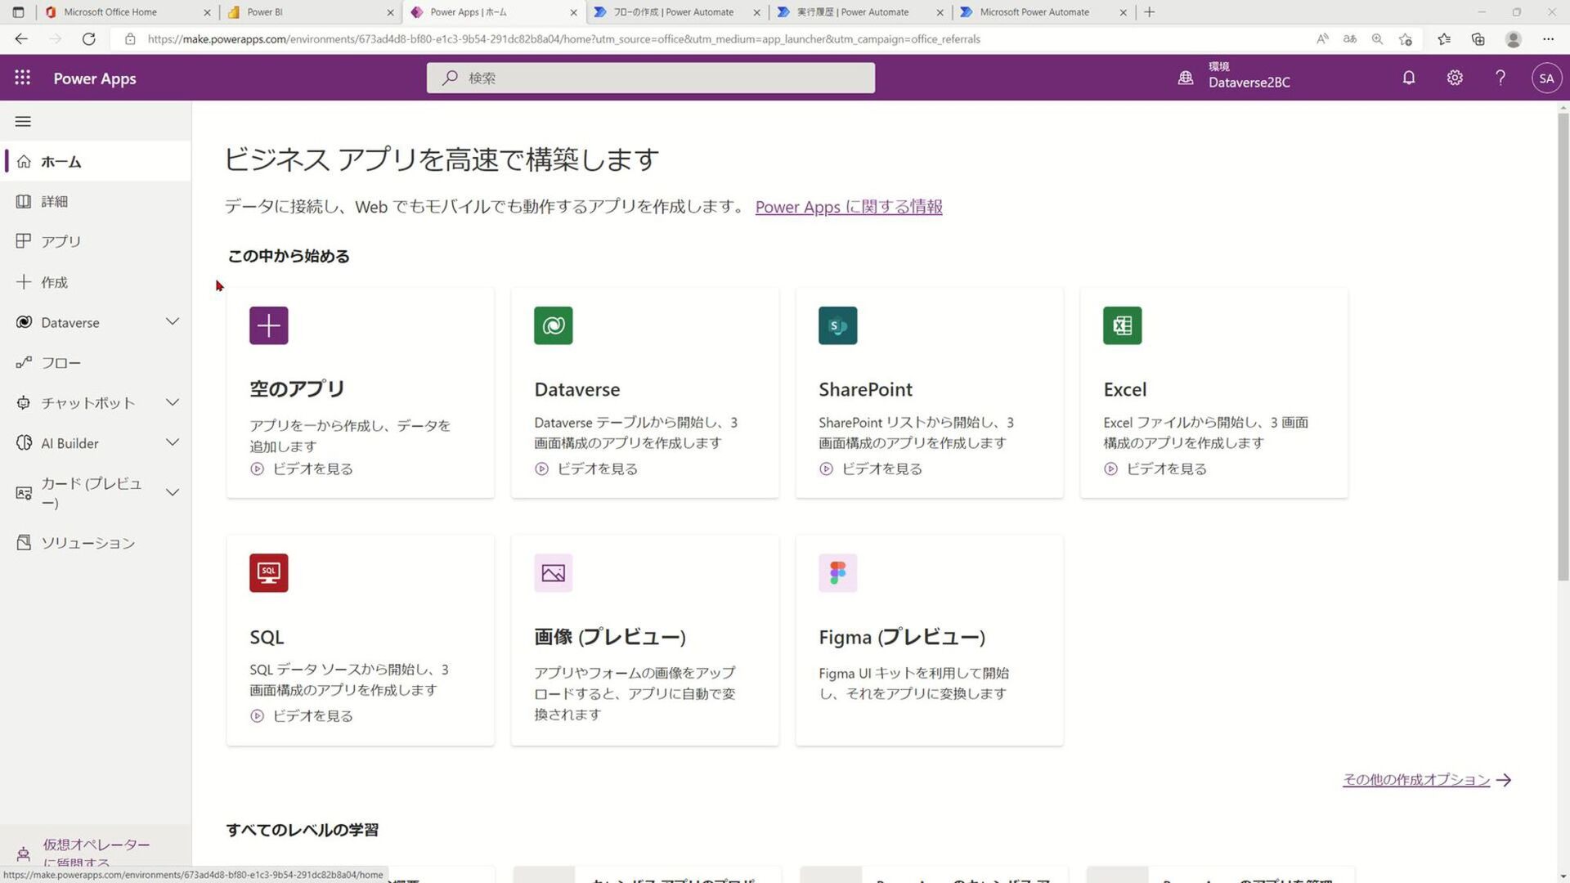1570x883 pixels.
Task: Open a new browser tab with plus
Action: (x=1150, y=11)
